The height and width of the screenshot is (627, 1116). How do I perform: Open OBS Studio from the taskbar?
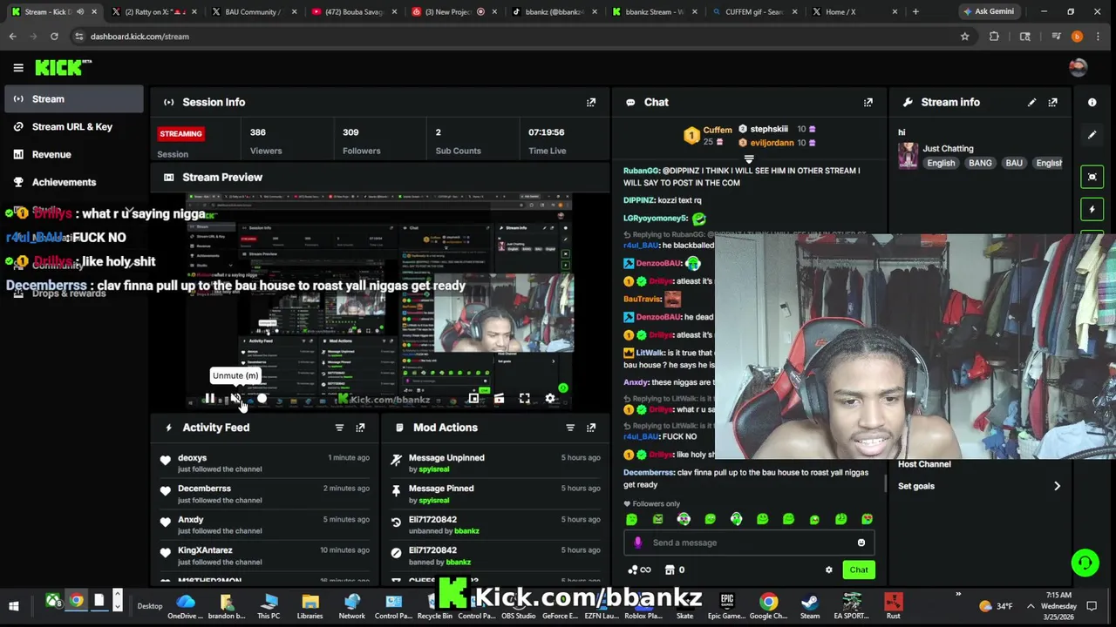(518, 606)
